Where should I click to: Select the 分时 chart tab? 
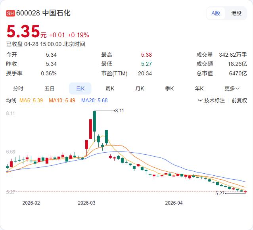point(18,88)
